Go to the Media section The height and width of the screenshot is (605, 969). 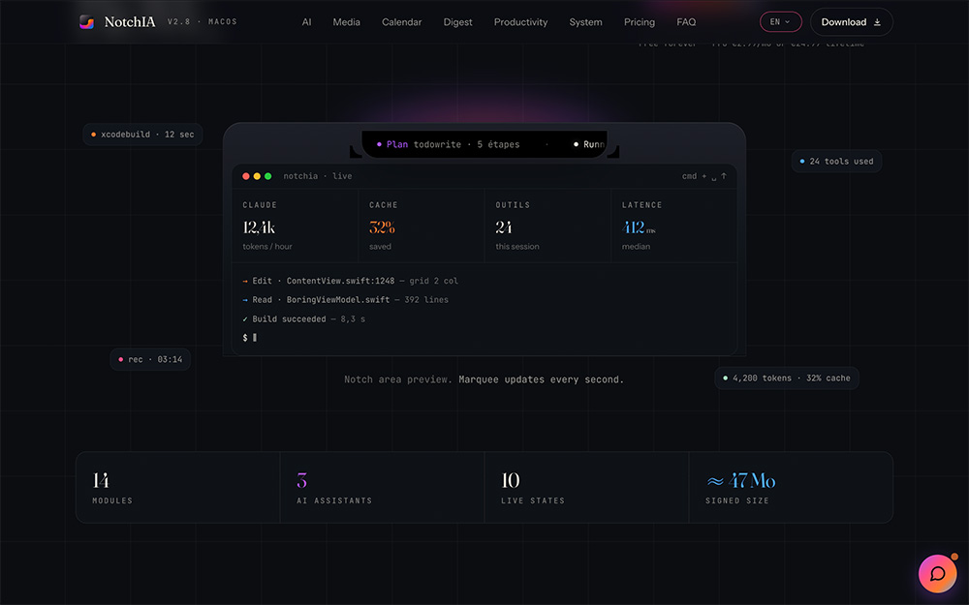[x=346, y=22]
